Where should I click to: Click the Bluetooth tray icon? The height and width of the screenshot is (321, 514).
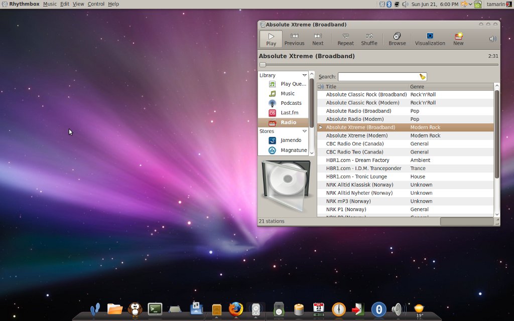tap(389, 4)
